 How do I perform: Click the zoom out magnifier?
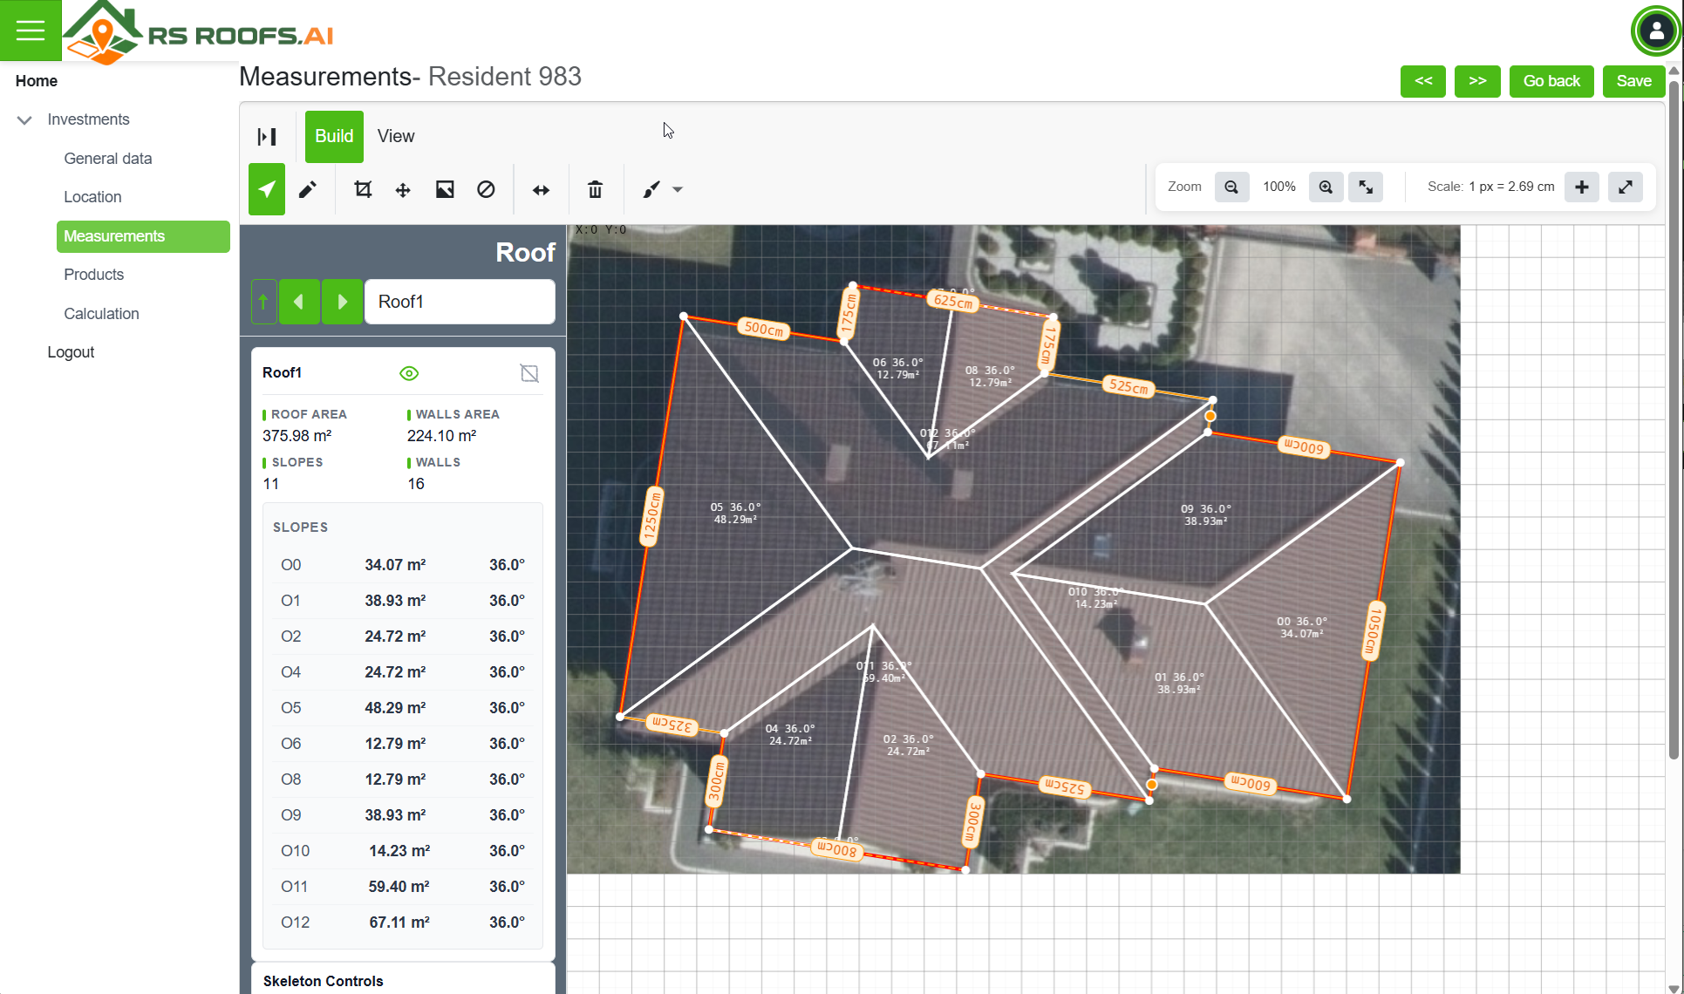pos(1231,187)
